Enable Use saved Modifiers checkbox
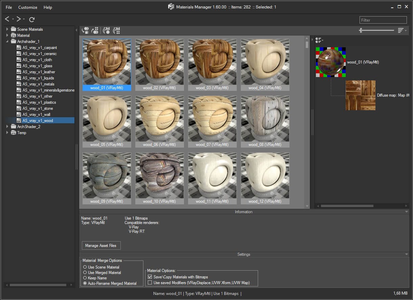The height and width of the screenshot is (300, 413). (150, 282)
